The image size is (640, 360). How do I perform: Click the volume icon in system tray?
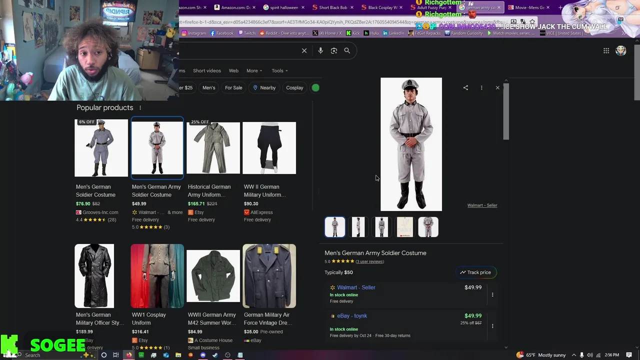pyautogui.click(x=590, y=355)
